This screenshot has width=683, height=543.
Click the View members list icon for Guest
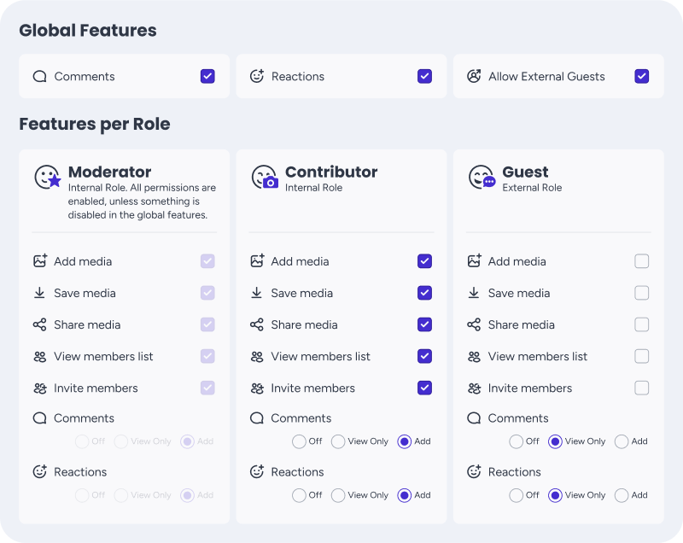(474, 356)
